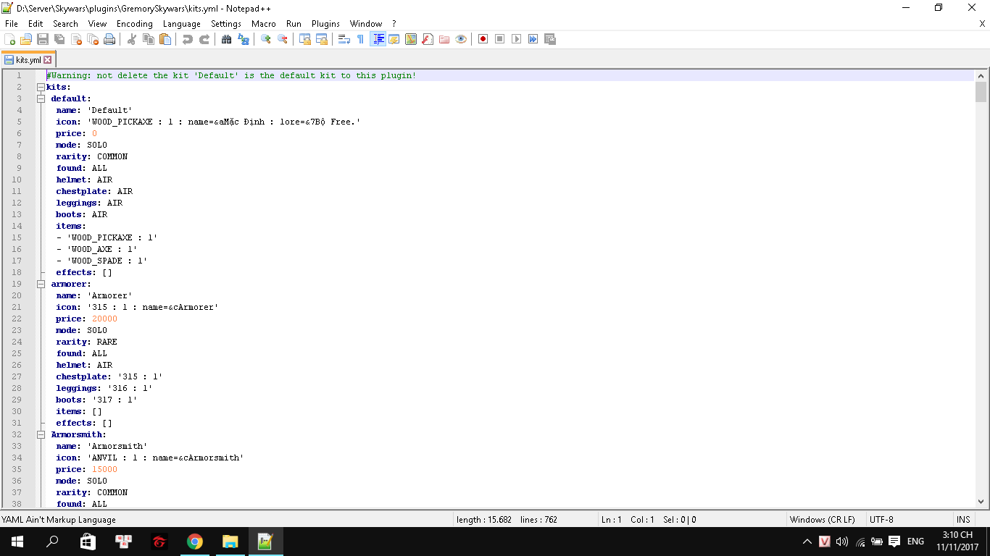Image resolution: width=990 pixels, height=556 pixels.
Task: Start macro recording with the red record icon
Action: [x=483, y=39]
